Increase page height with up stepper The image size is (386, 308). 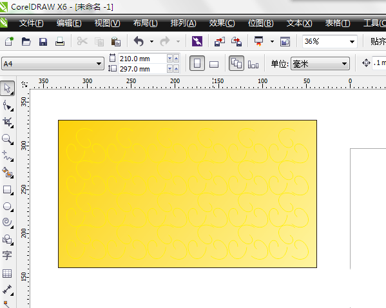pos(177,69)
